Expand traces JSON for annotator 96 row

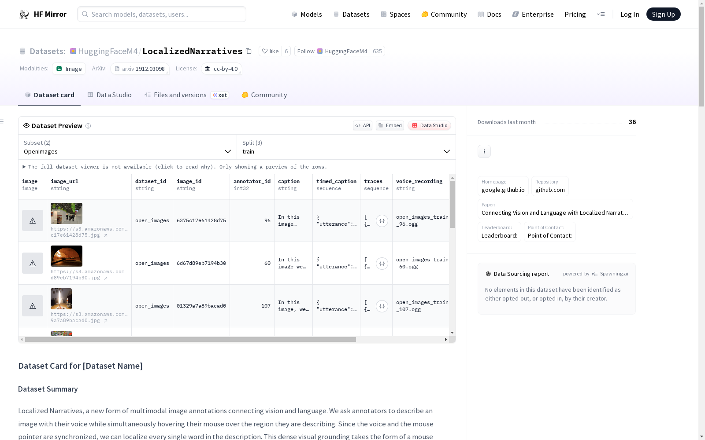pyautogui.click(x=382, y=221)
